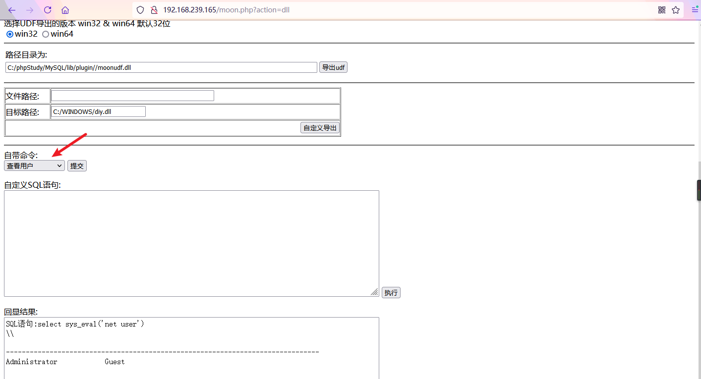
Task: Open the browser home page
Action: pos(65,10)
